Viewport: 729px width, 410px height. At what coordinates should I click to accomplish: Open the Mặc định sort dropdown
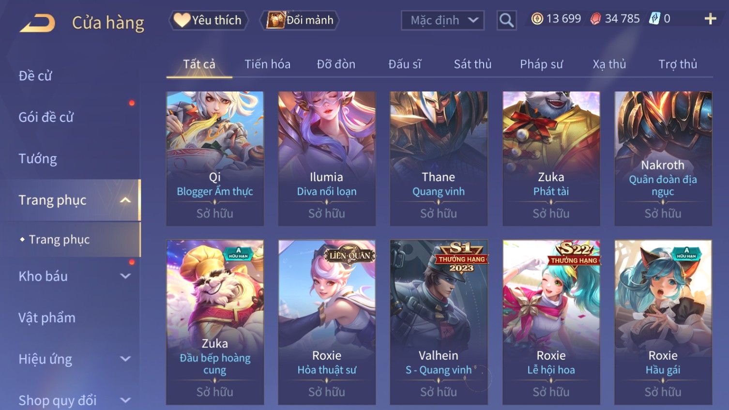(x=442, y=20)
